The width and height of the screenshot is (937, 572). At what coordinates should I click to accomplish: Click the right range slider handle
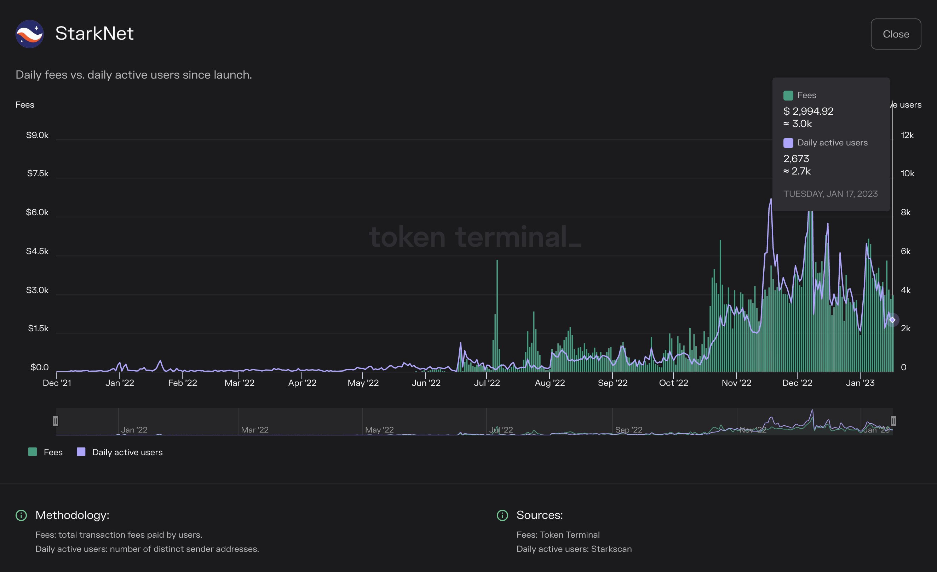pos(893,421)
